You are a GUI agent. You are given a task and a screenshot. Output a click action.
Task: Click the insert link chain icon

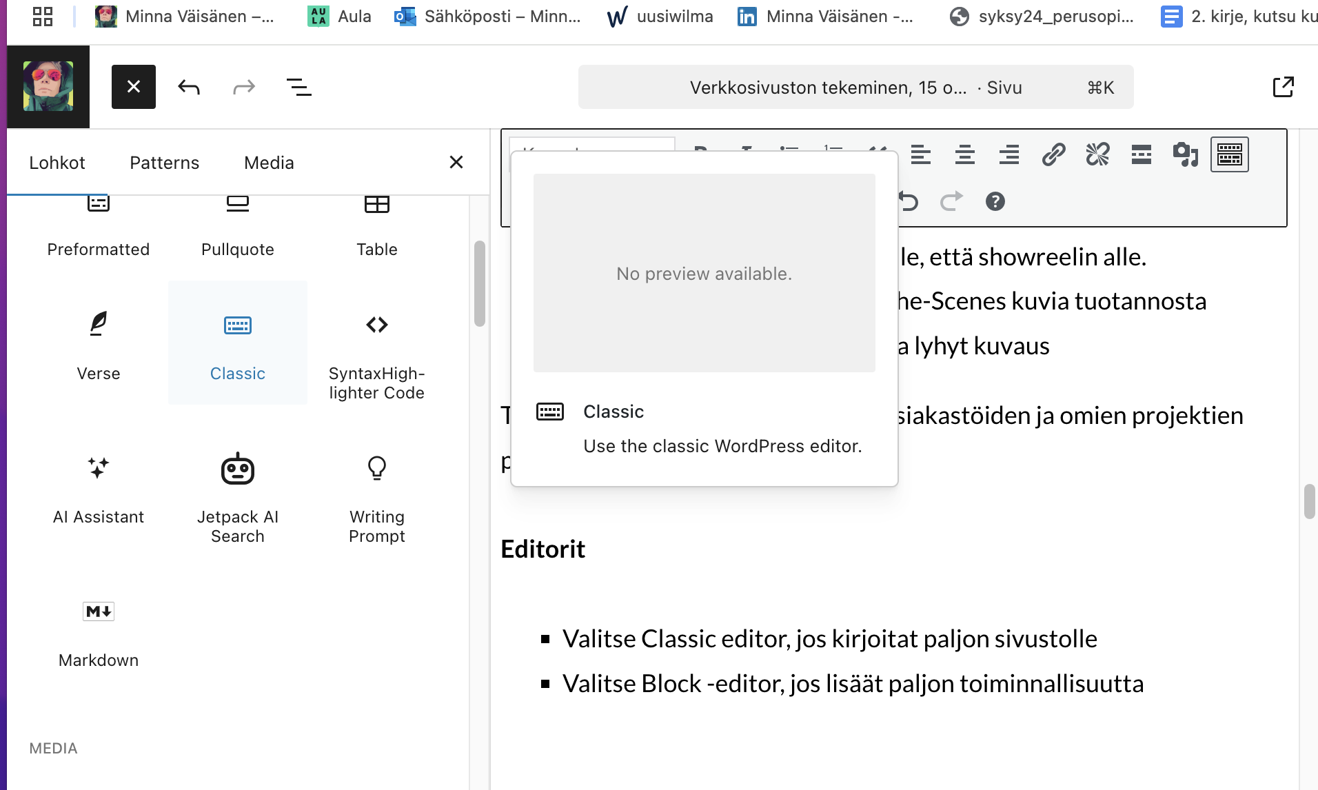[x=1053, y=154]
